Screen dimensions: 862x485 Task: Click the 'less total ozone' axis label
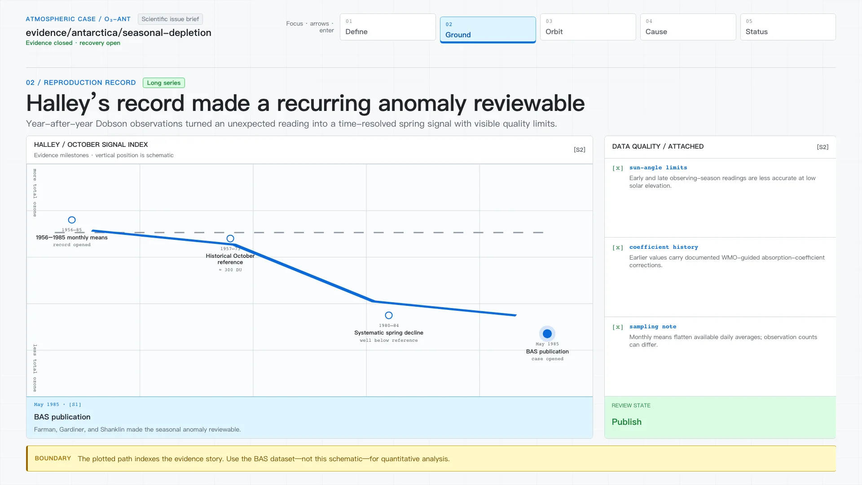(x=35, y=368)
